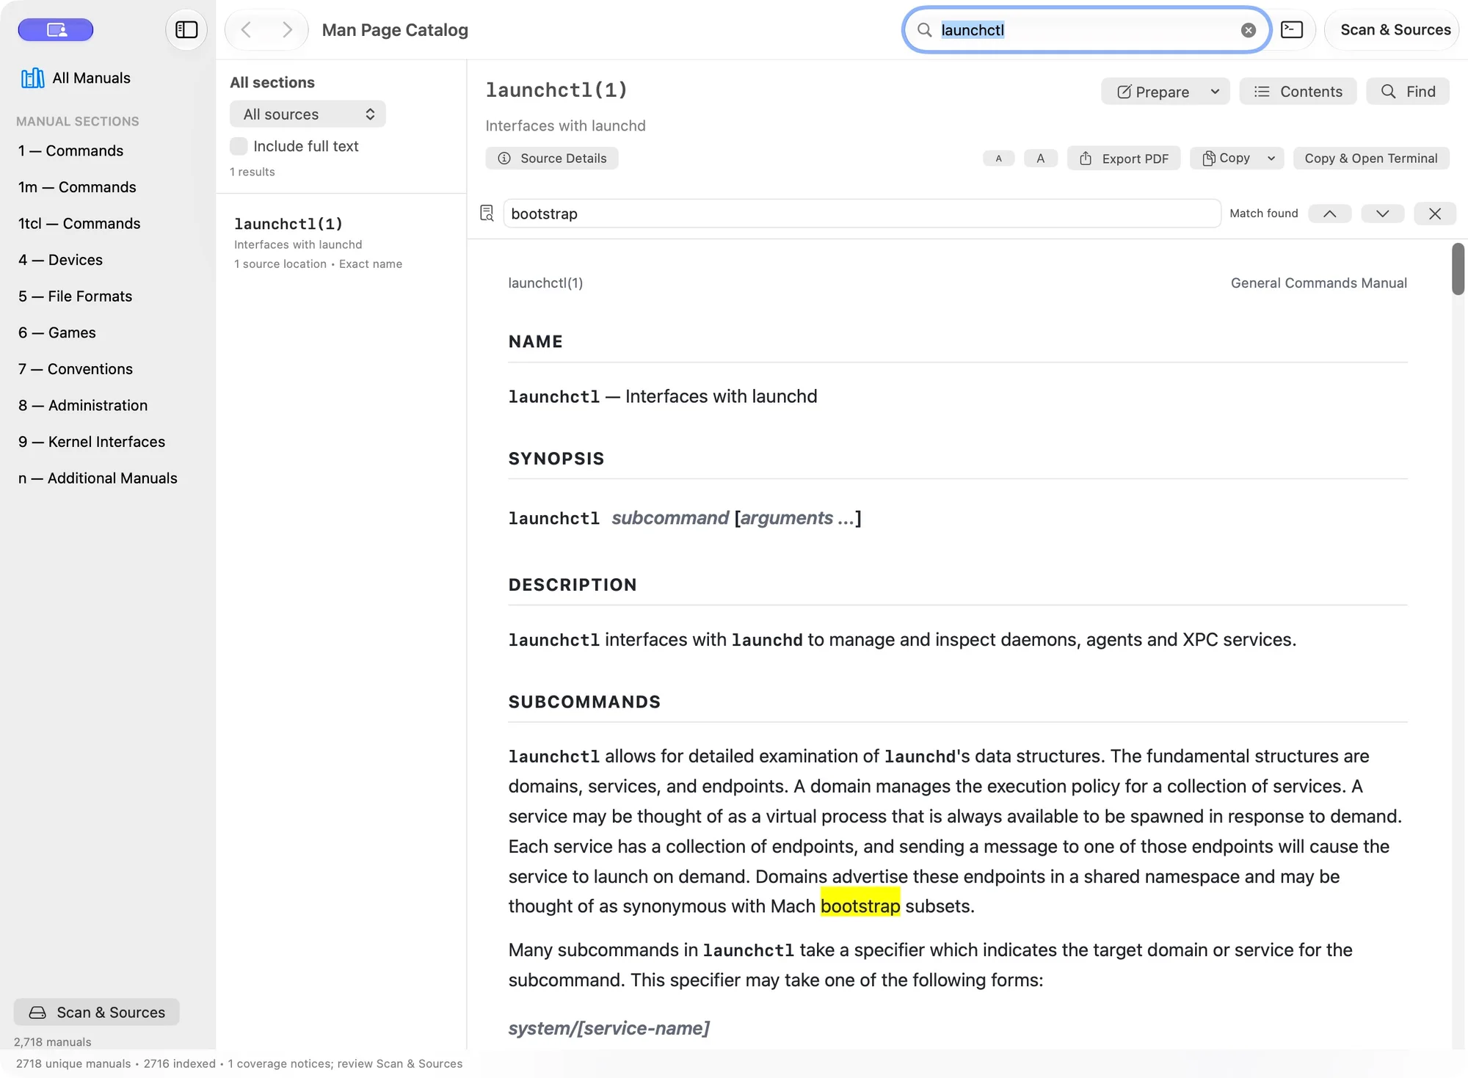Click the bootstrap find input field
This screenshot has height=1078, width=1468.
coord(862,214)
